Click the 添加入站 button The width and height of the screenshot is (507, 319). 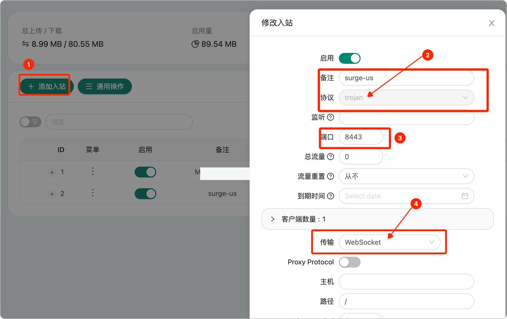[x=46, y=86]
